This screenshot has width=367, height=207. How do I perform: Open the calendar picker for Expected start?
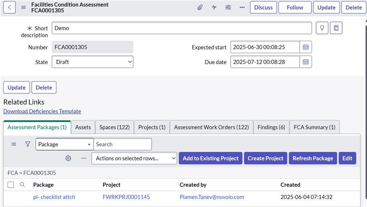(306, 47)
